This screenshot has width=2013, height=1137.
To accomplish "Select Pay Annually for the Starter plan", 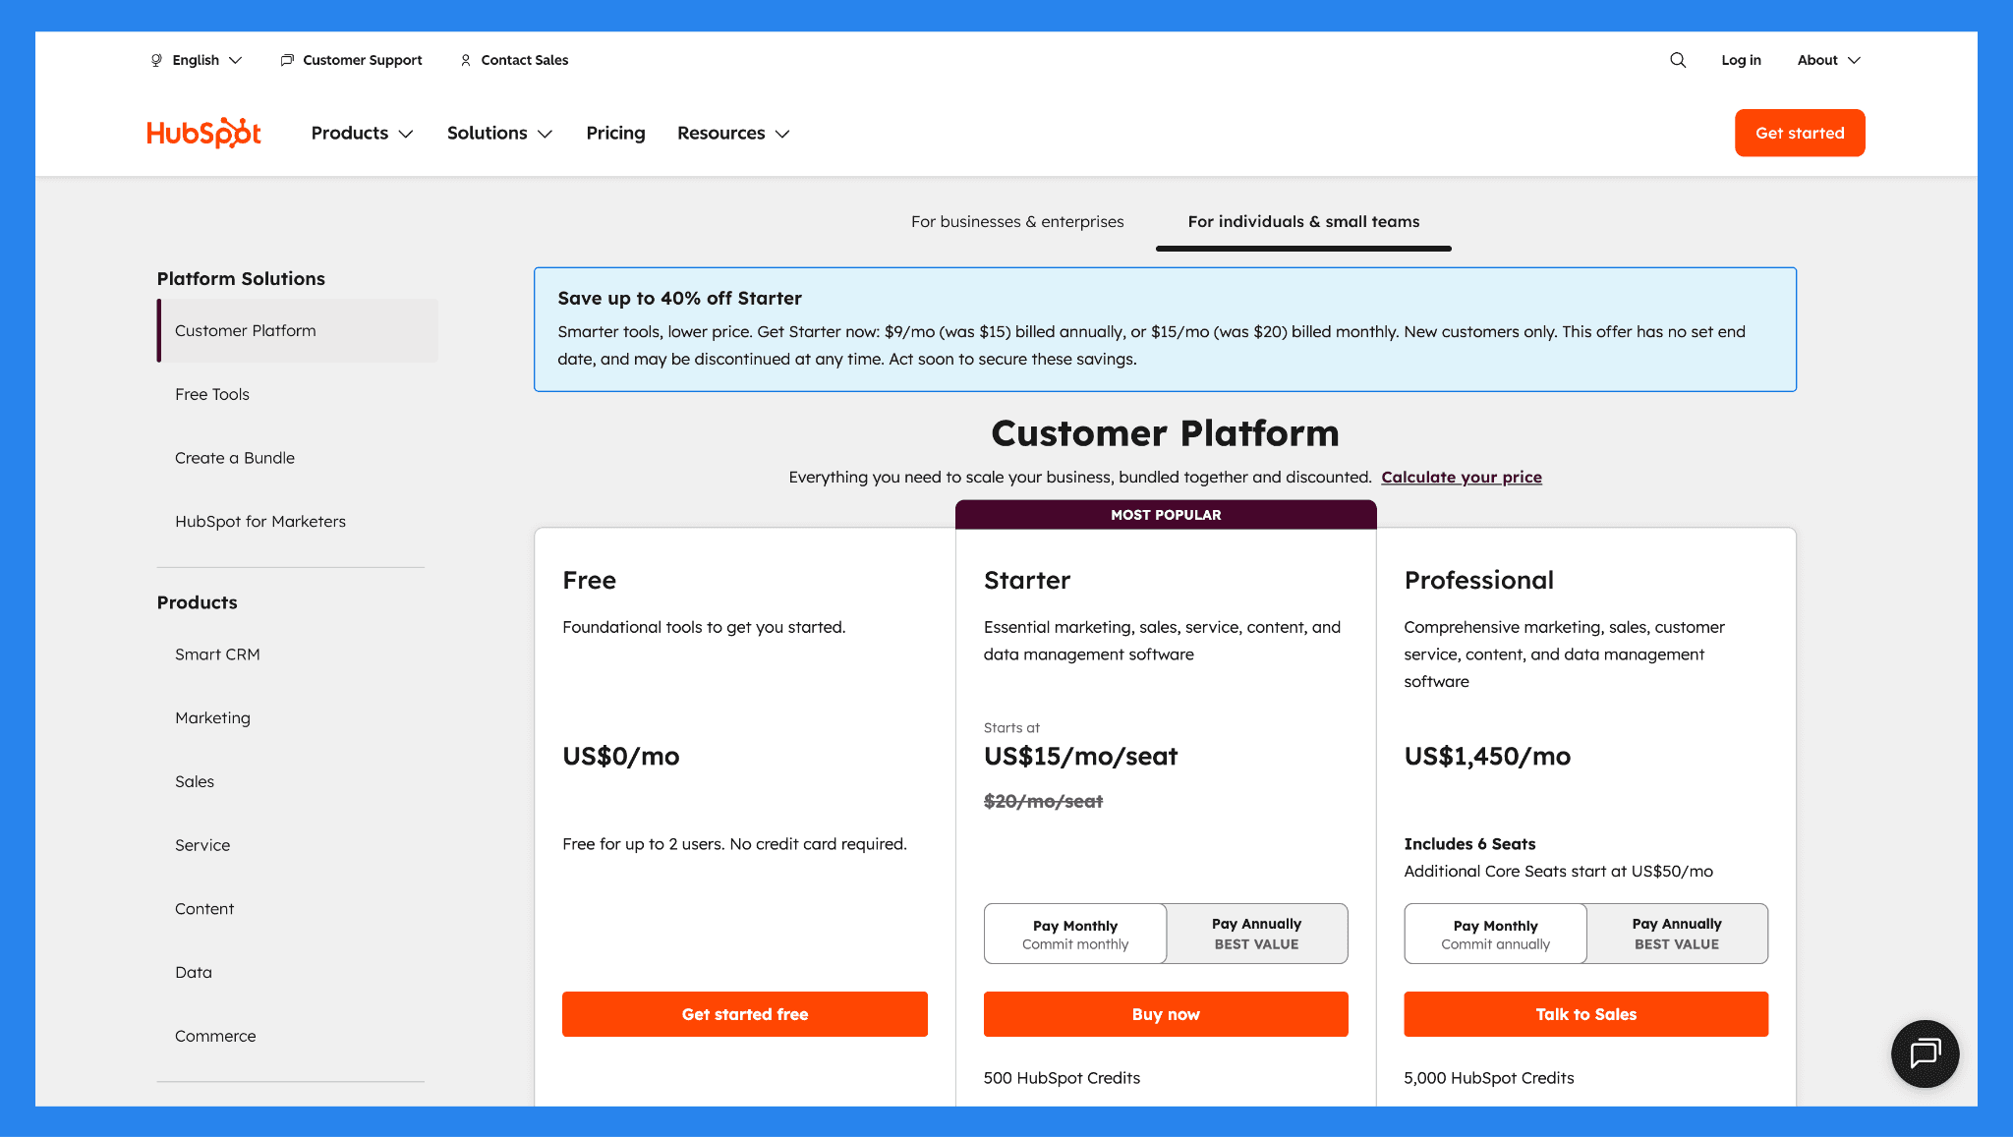I will click(x=1256, y=934).
